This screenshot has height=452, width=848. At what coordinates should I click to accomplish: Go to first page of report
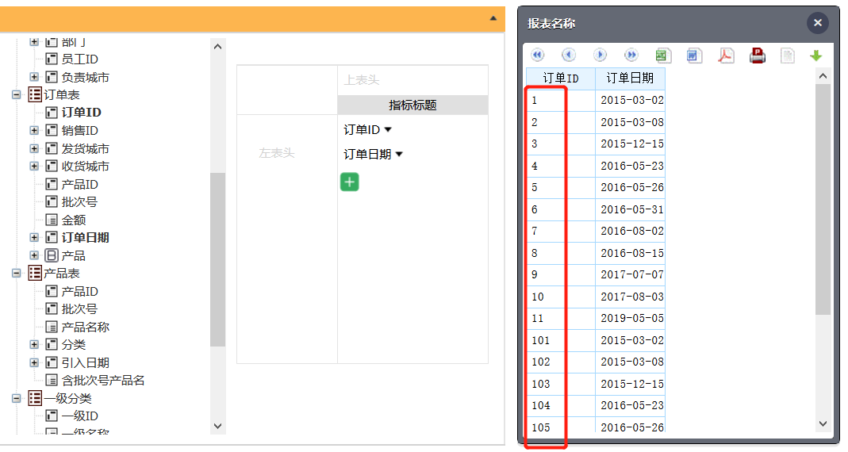(537, 56)
